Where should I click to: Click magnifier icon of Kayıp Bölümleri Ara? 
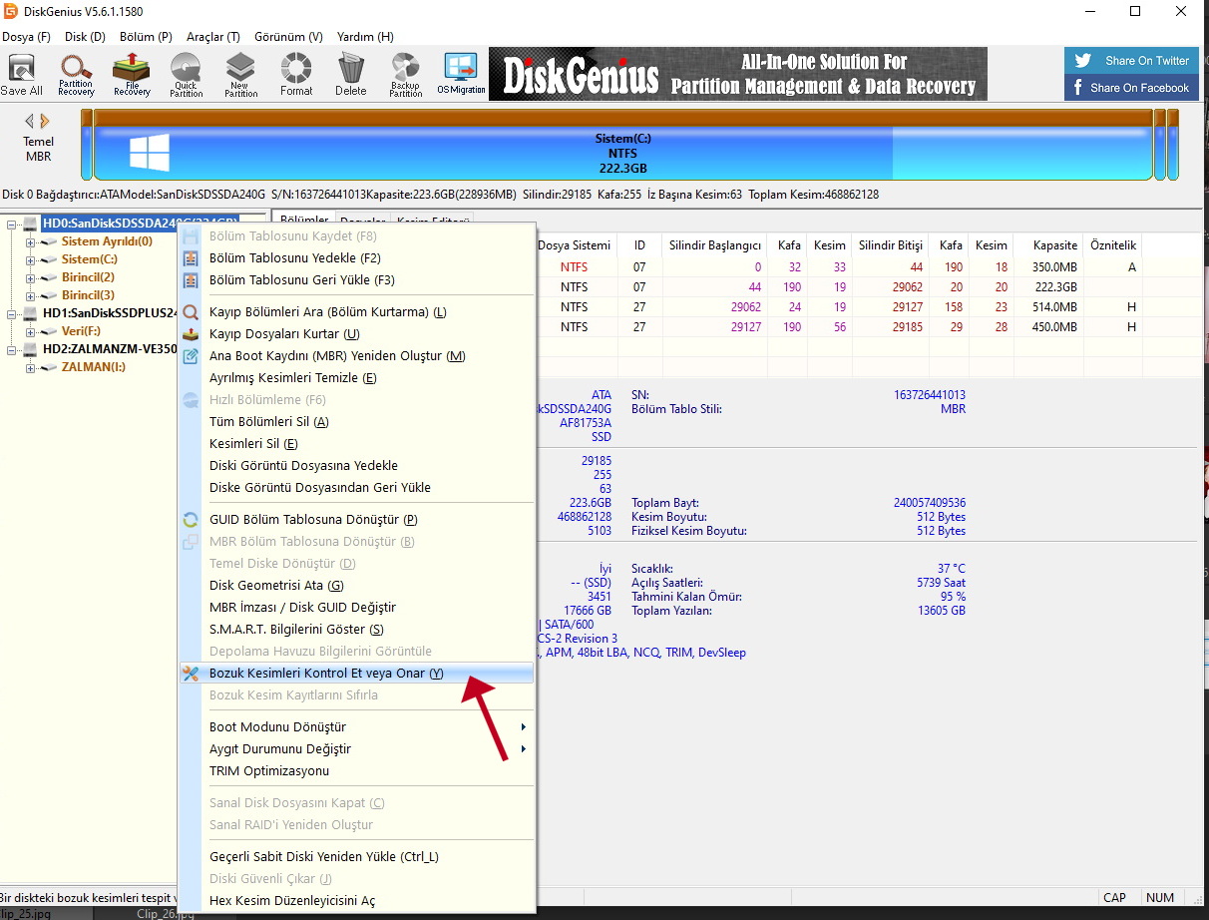[x=191, y=312]
